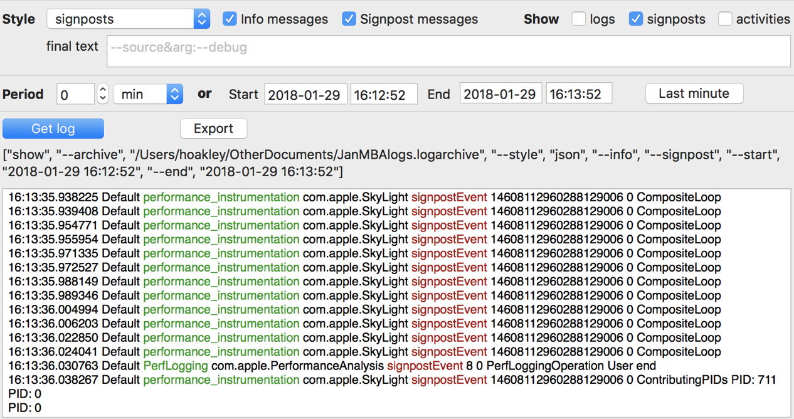Uncheck the Info messages checkbox
The width and height of the screenshot is (794, 419).
230,19
